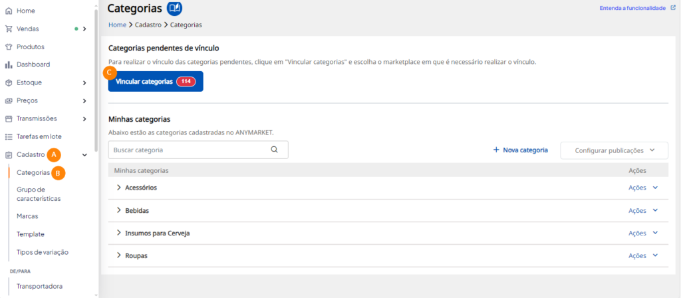Expand the Vendas submenu arrow
This screenshot has height=298, width=681.
(84, 29)
